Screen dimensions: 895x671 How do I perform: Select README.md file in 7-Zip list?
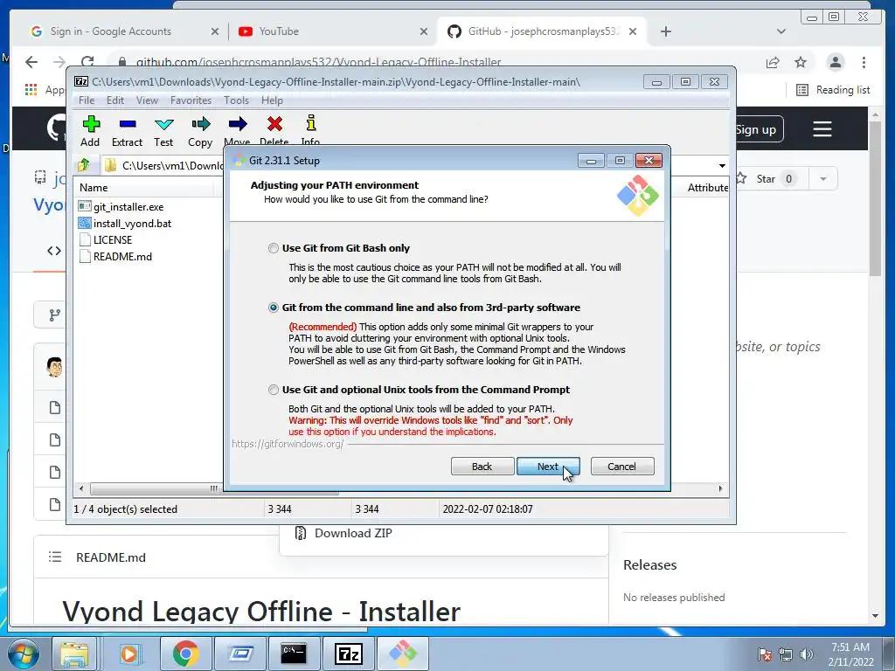pyautogui.click(x=122, y=256)
